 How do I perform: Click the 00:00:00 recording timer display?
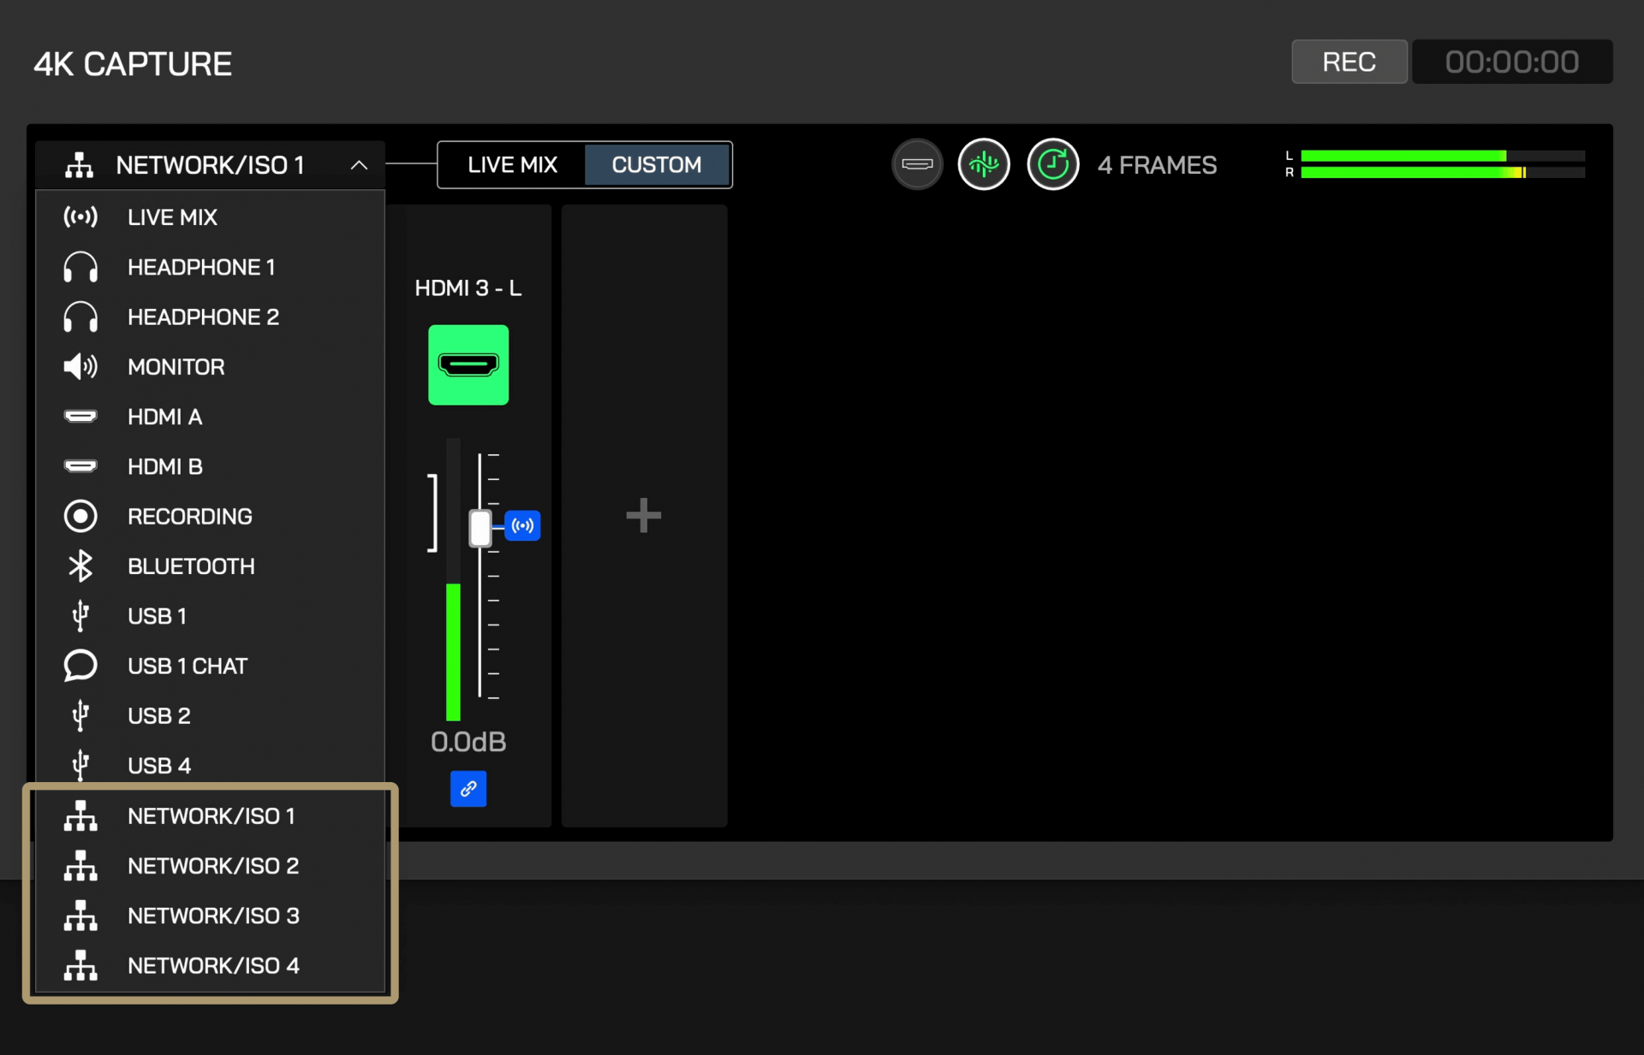pos(1512,62)
